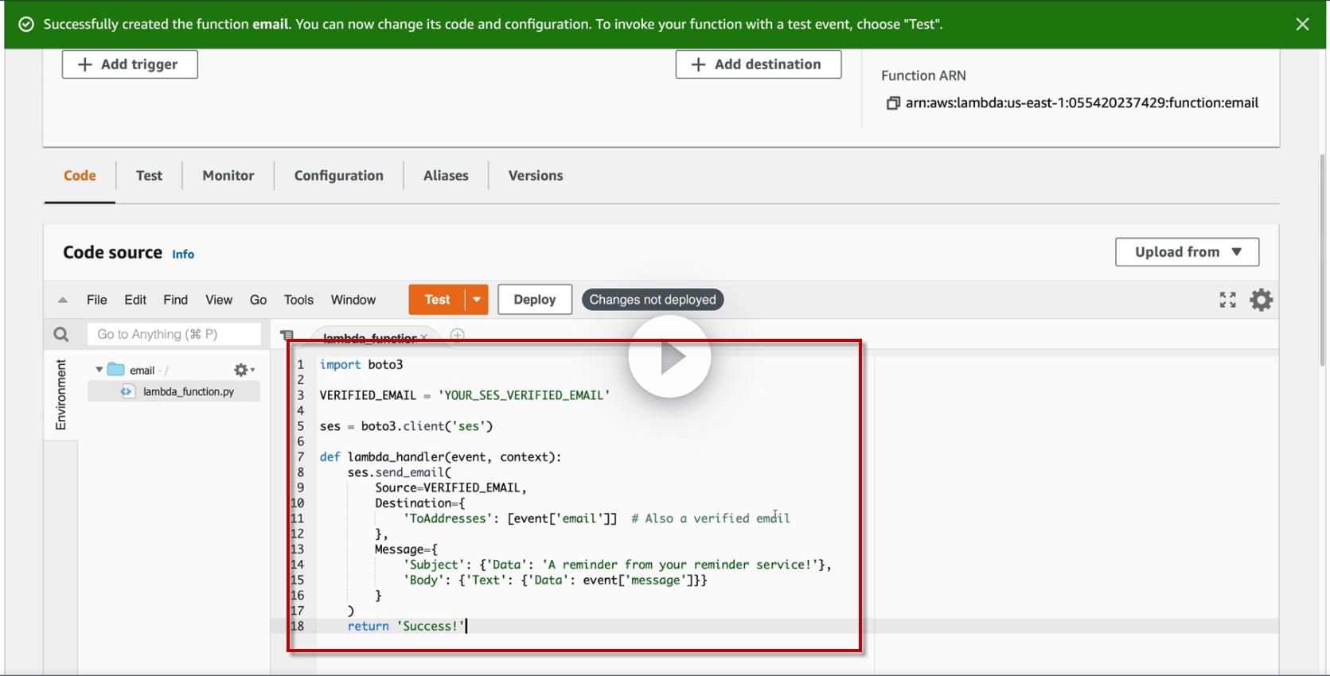Click the Deploy button
The width and height of the screenshot is (1330, 676).
pyautogui.click(x=534, y=300)
